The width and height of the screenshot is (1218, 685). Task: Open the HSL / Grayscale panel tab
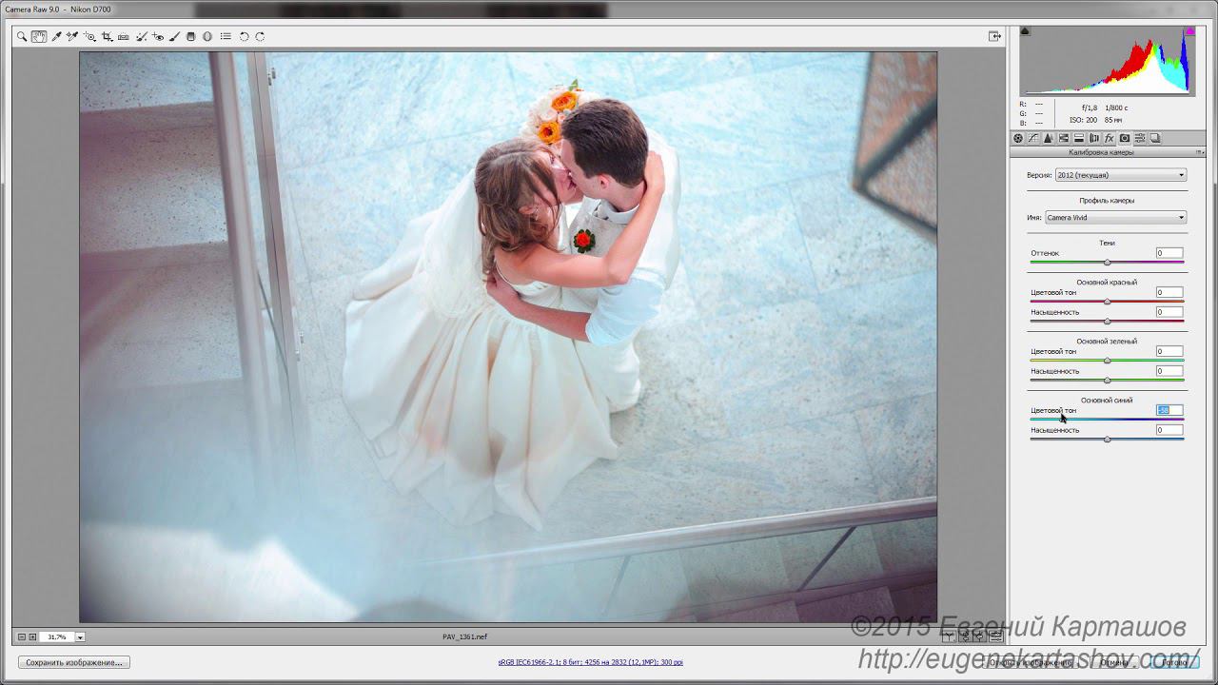click(1064, 138)
